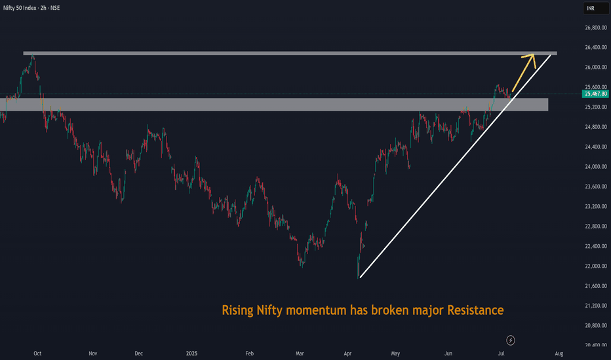Click the 2025 label on time axis
Image resolution: width=611 pixels, height=360 pixels.
191,353
